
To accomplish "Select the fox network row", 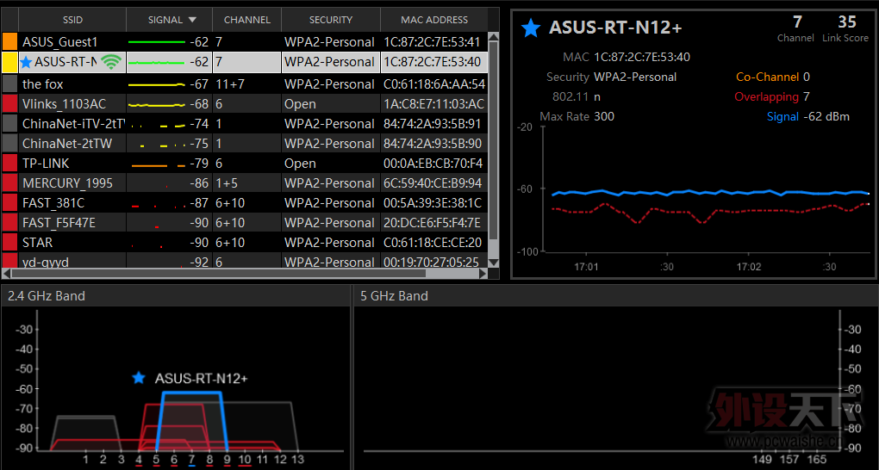I will coord(245,84).
